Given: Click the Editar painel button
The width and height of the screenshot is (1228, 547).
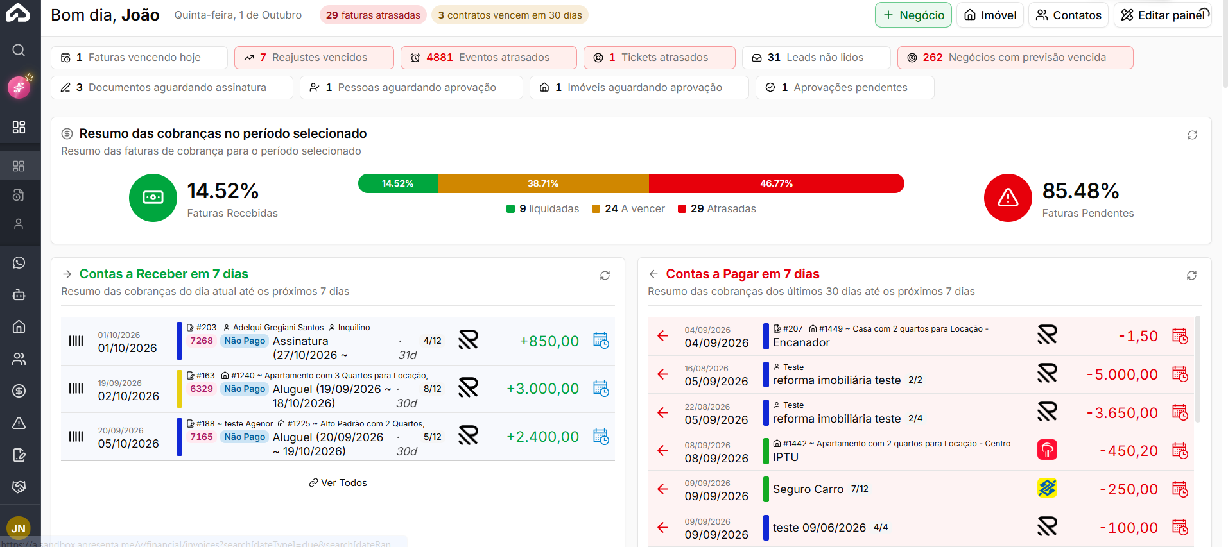Looking at the screenshot, I should click(1163, 15).
